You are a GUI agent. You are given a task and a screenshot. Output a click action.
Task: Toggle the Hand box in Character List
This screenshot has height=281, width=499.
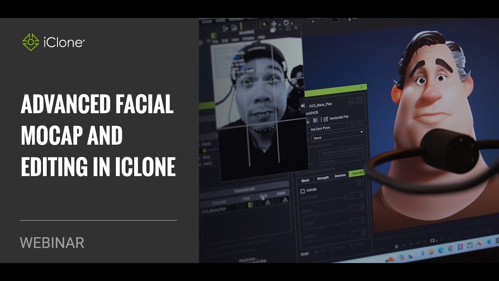point(278,201)
